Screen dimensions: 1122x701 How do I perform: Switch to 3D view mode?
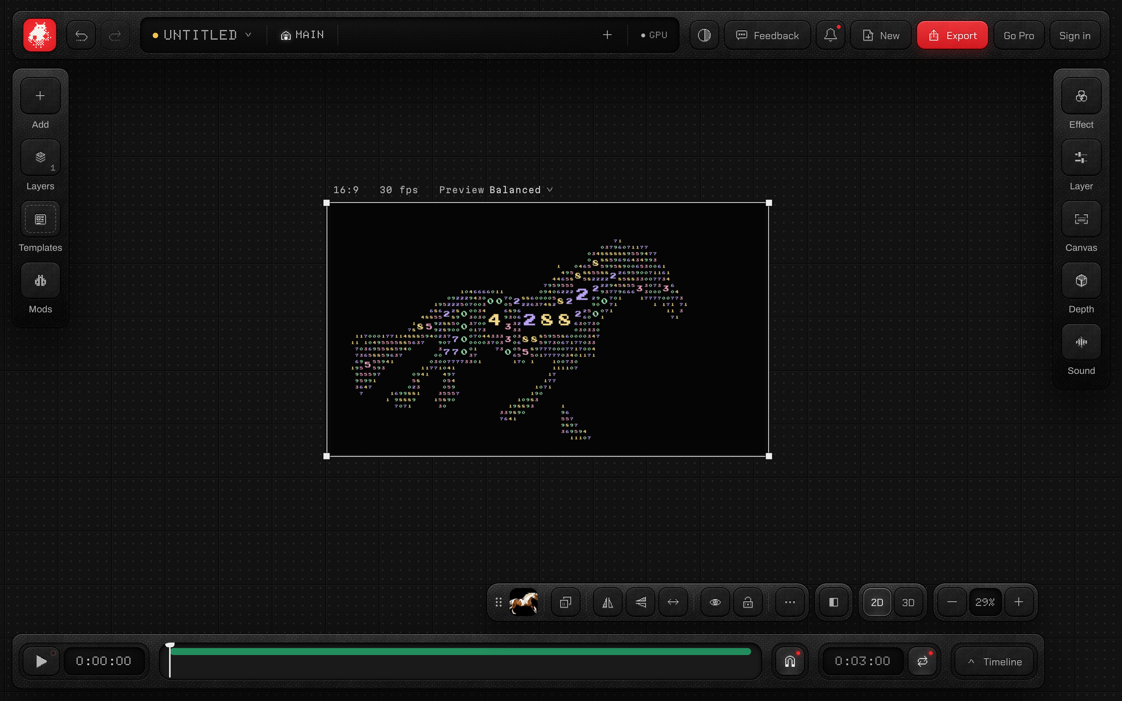pyautogui.click(x=908, y=602)
